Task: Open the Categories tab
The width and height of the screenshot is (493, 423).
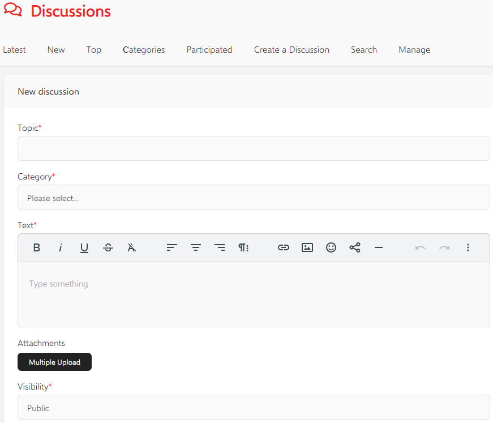Action: tap(144, 50)
